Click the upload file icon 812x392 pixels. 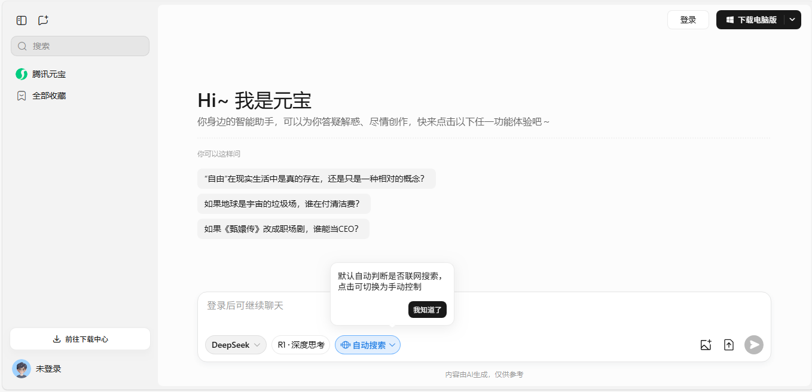(729, 345)
